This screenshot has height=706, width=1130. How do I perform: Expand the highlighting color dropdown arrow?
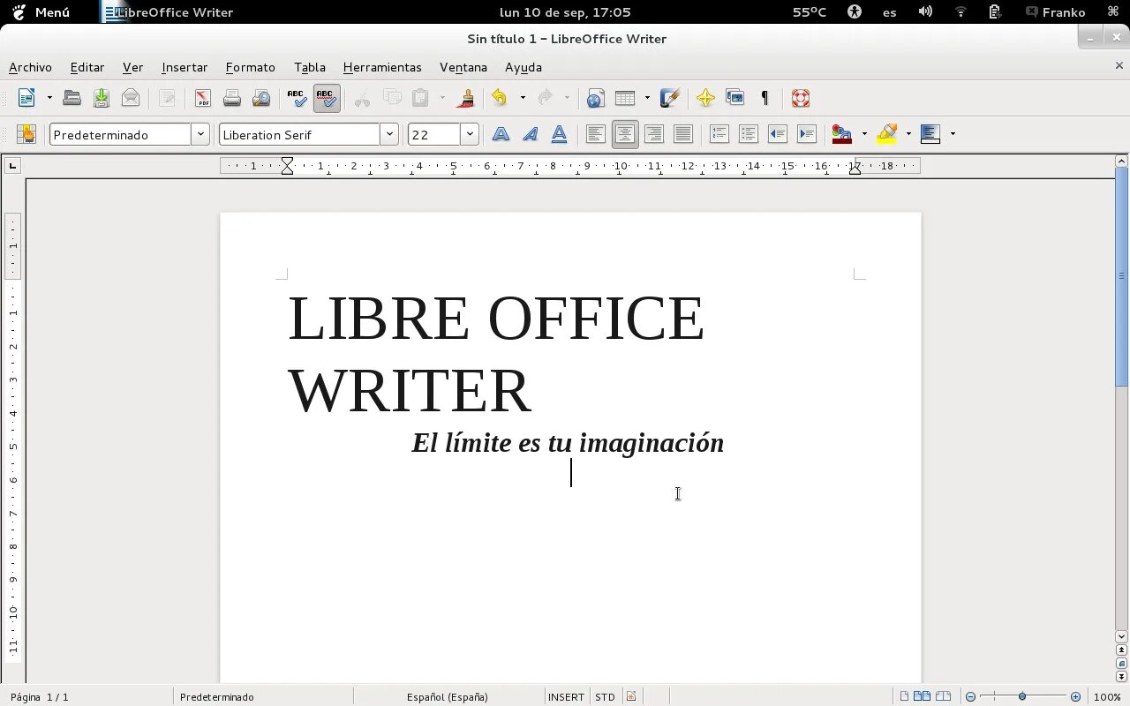click(x=908, y=134)
